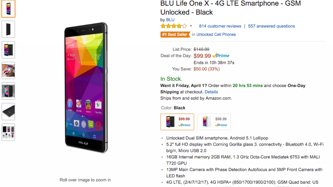Click the #1 Best Seller badge
The image size is (333, 187).
[175, 35]
